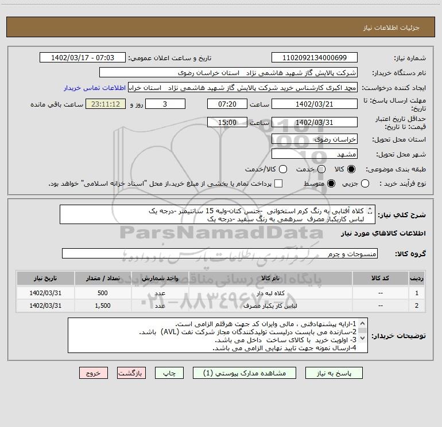
Task: Click row number 1 cell
Action: click(417, 293)
